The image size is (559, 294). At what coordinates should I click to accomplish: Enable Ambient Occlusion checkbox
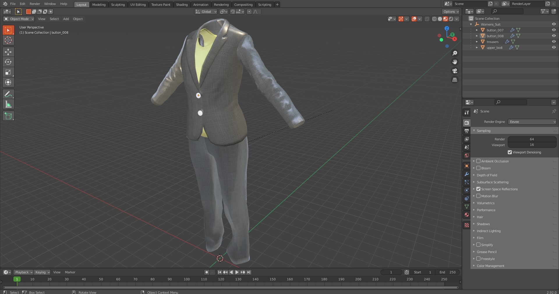(x=478, y=161)
